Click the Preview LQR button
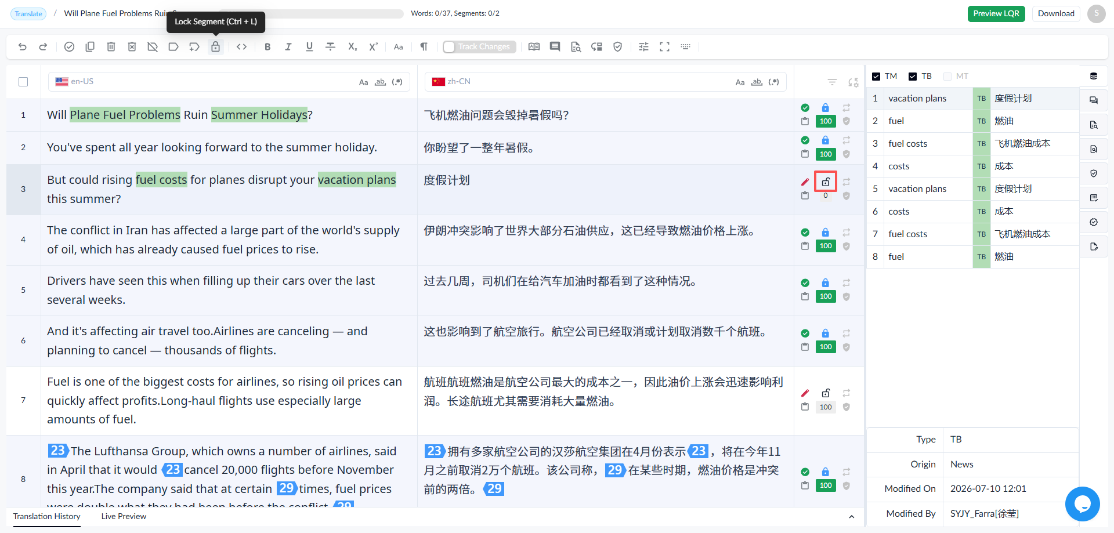This screenshot has height=533, width=1114. [x=996, y=14]
